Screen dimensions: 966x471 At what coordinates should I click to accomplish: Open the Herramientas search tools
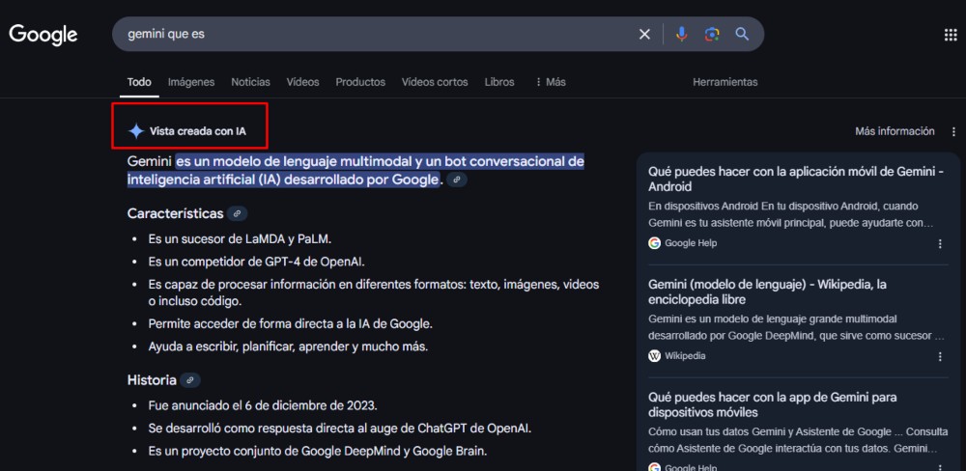point(724,82)
